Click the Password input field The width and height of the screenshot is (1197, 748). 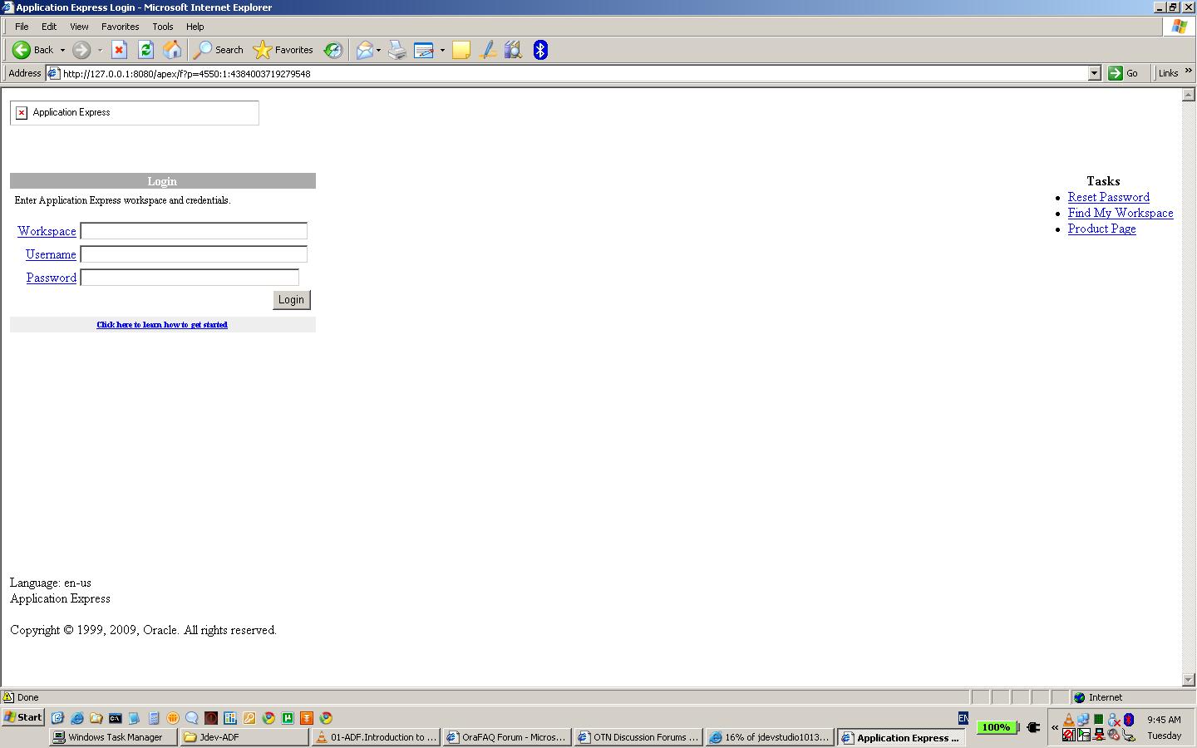coord(190,278)
